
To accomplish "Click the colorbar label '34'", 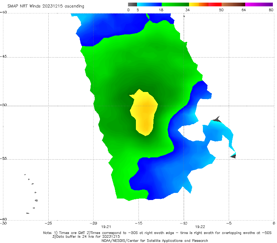I will pyautogui.click(x=188, y=10).
